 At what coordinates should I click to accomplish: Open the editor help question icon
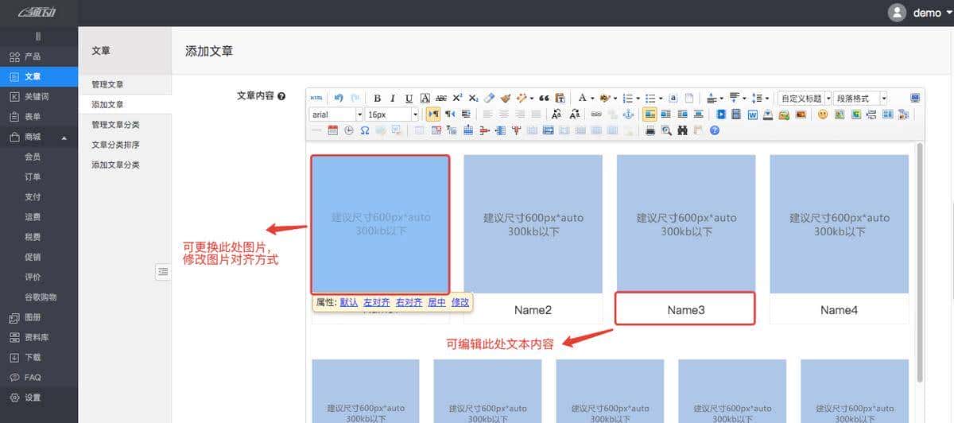pyautogui.click(x=715, y=130)
